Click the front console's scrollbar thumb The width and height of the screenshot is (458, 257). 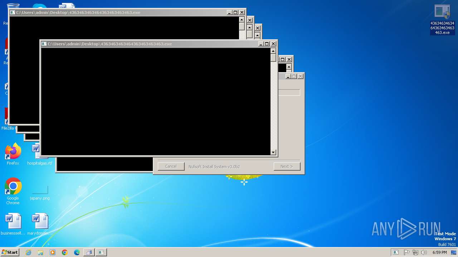tap(273, 58)
